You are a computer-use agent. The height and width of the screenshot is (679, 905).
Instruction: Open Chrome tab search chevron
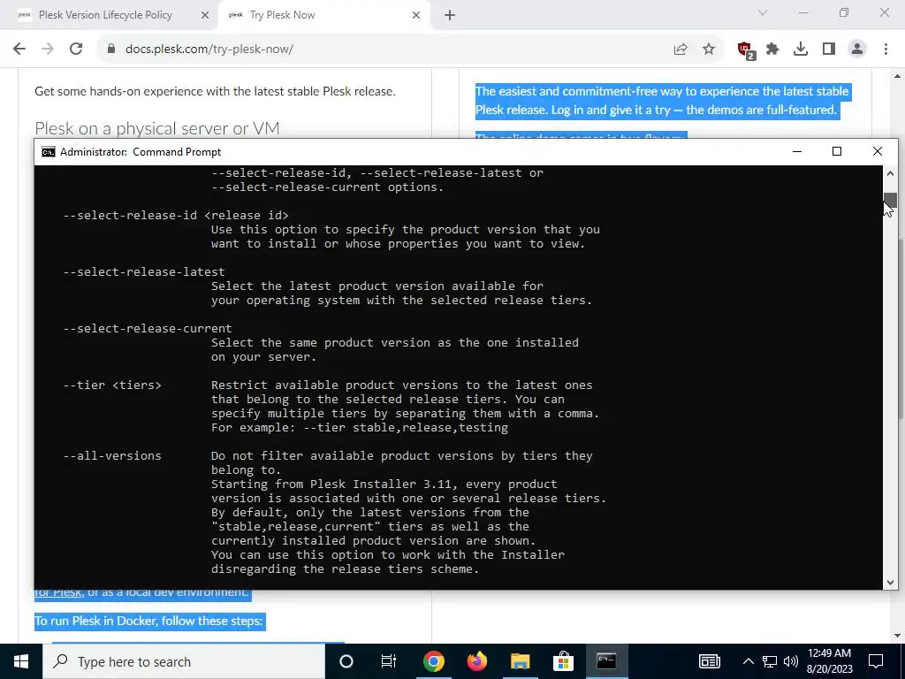coord(763,12)
